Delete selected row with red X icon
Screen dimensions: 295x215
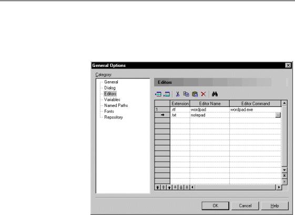[204, 94]
